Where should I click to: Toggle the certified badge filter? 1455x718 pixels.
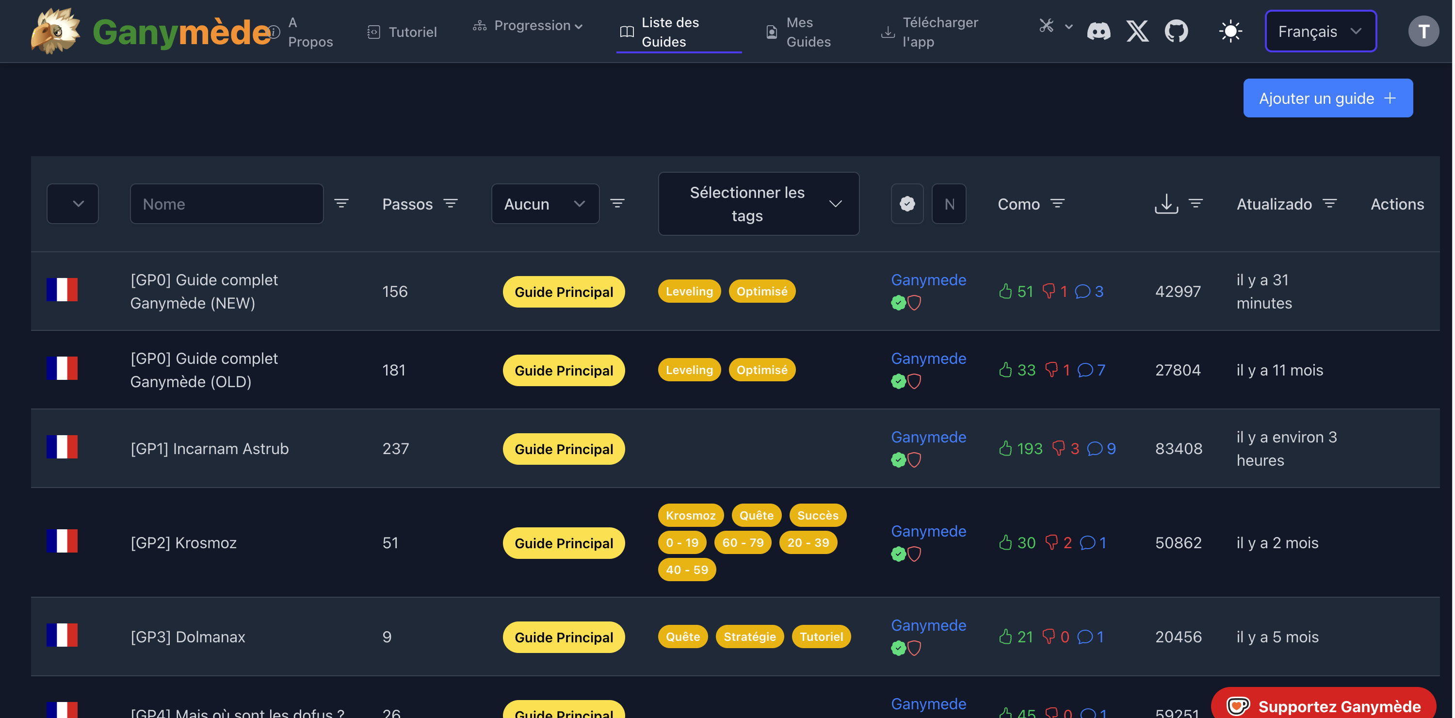pos(907,204)
